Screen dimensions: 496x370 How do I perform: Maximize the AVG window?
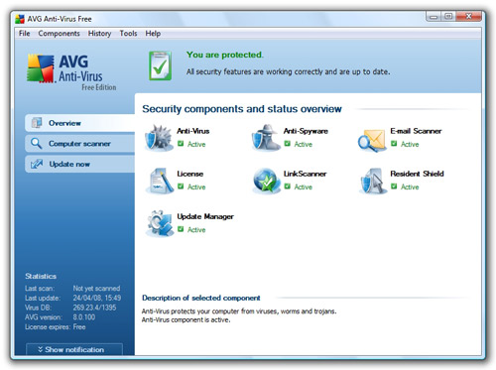point(448,16)
